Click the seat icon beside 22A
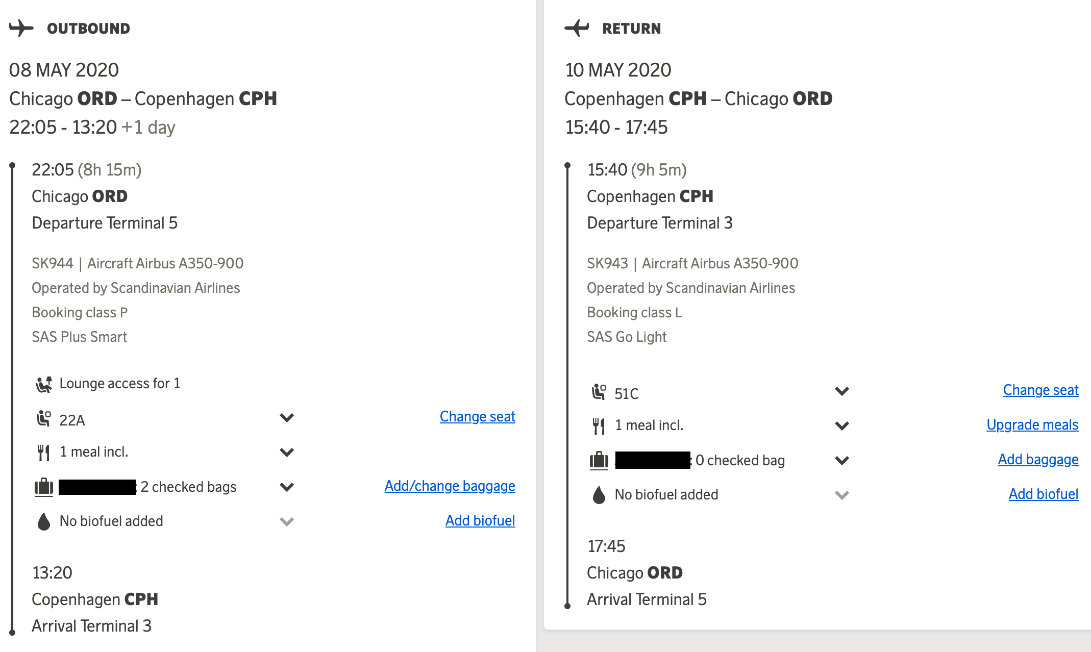Screen dimensions: 1091x652 point(44,419)
